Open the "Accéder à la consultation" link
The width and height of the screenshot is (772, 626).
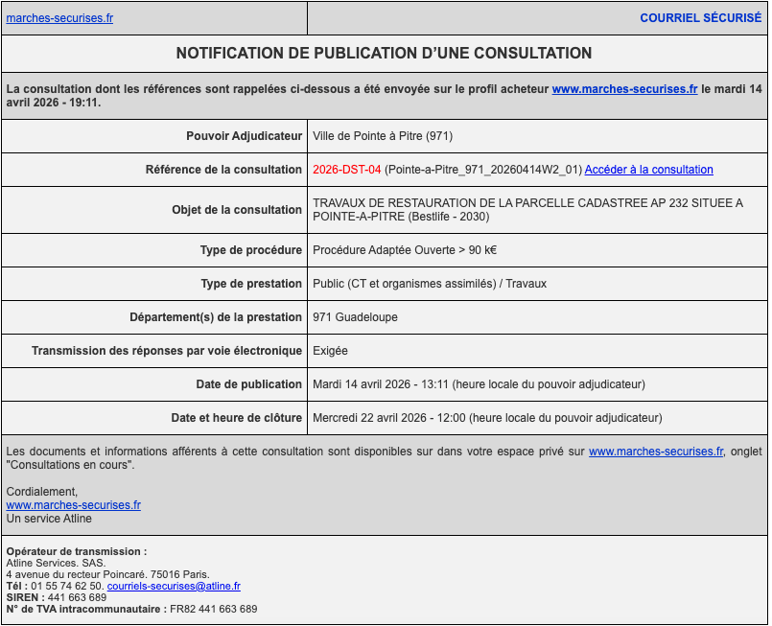point(648,170)
